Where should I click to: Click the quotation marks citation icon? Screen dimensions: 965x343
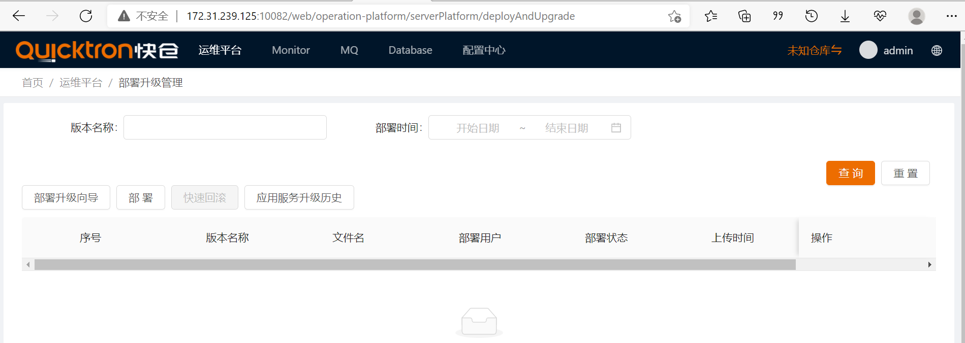tap(778, 16)
